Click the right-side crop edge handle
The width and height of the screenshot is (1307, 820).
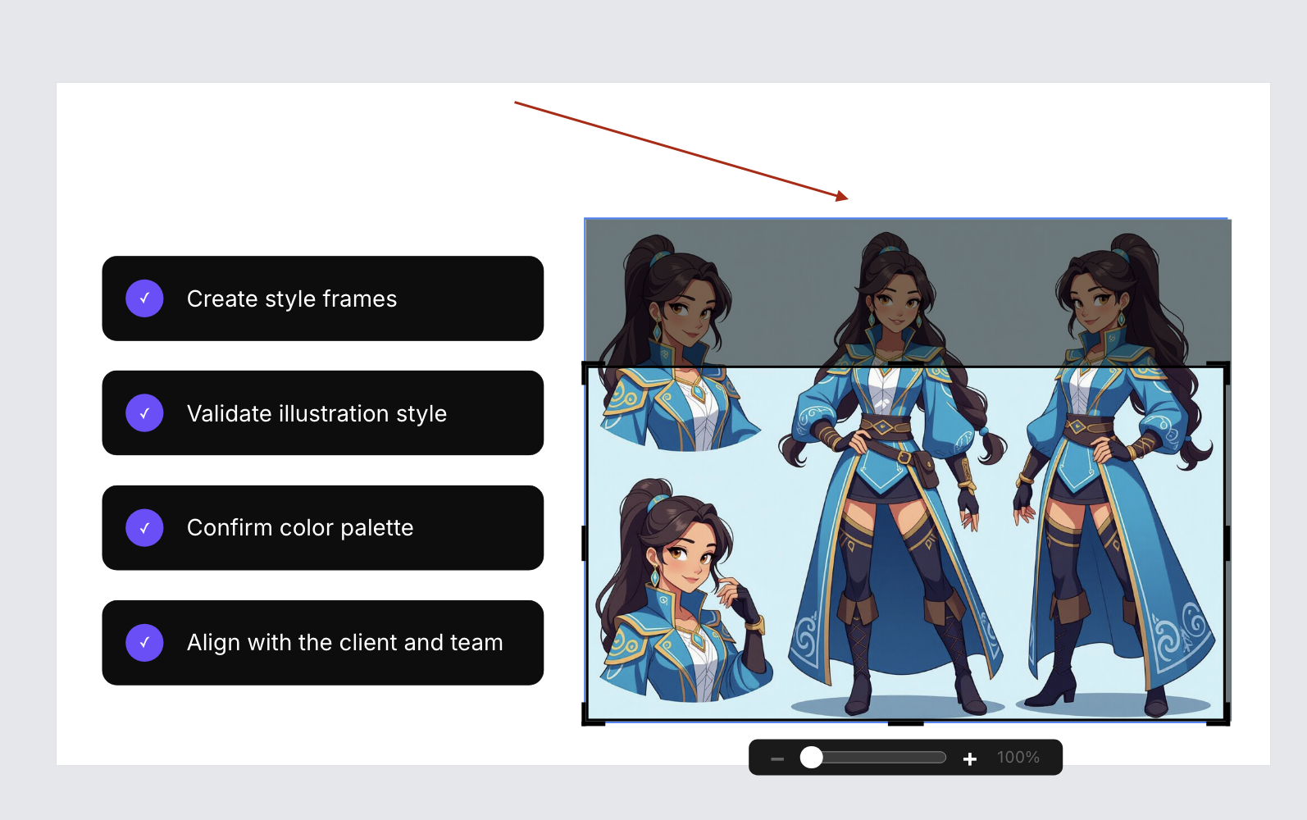(1227, 544)
